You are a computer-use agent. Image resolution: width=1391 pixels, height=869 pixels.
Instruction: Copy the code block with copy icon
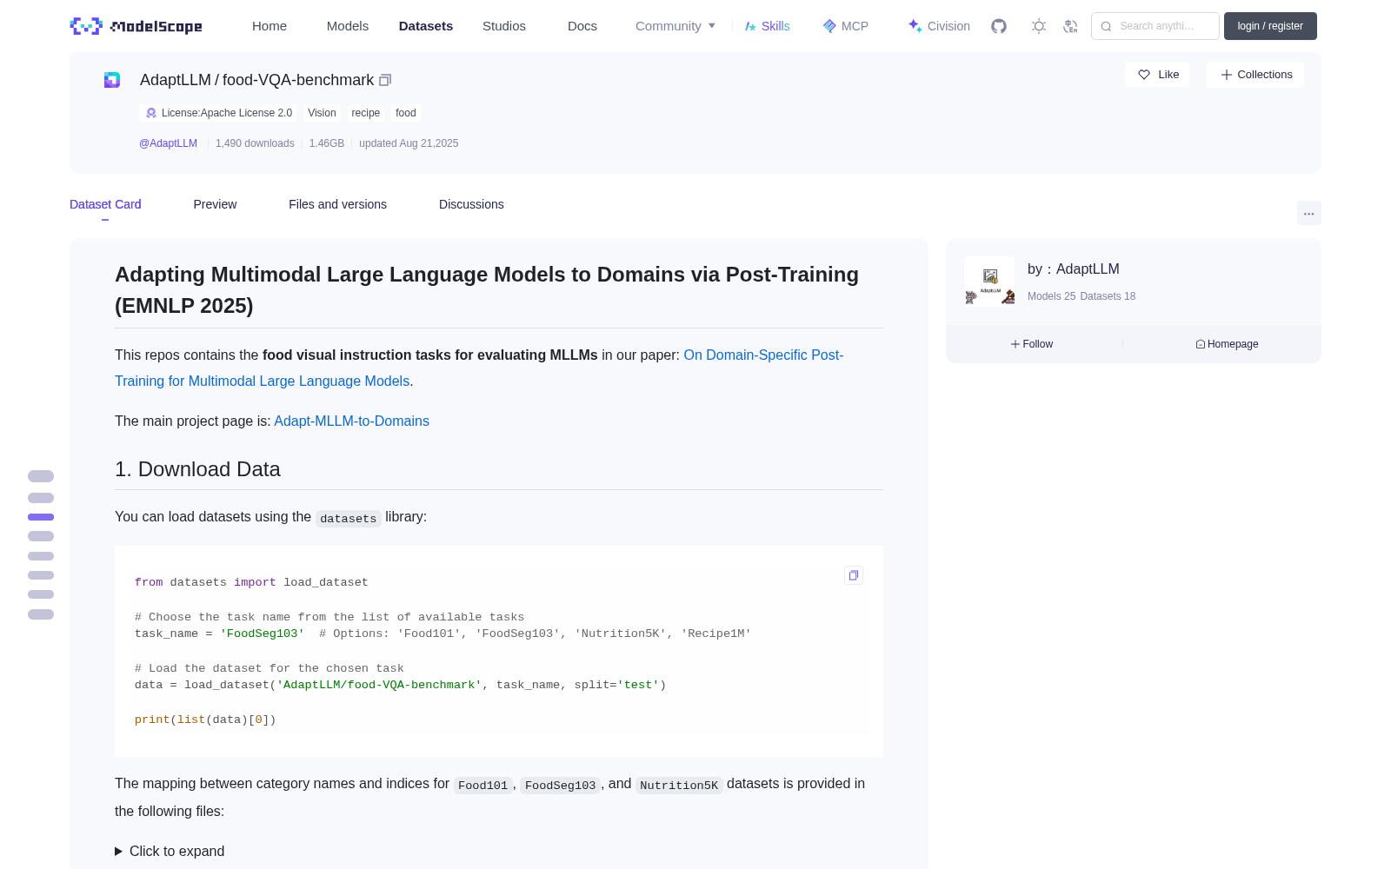[x=854, y=575]
